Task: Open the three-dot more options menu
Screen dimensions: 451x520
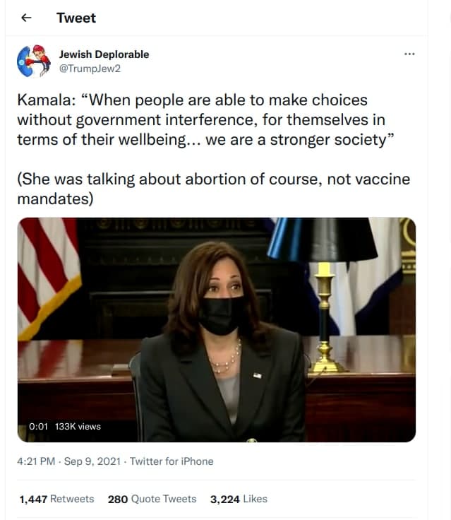Action: [x=409, y=54]
